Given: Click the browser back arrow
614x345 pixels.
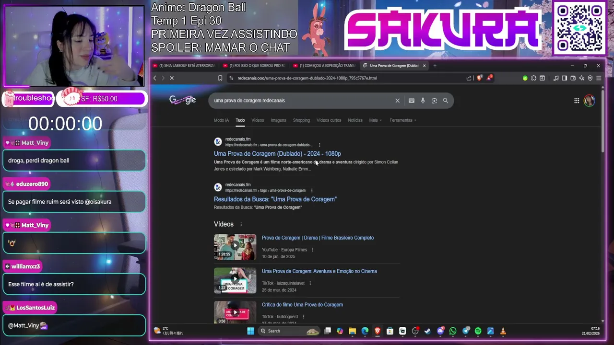Looking at the screenshot, I should click(154, 78).
